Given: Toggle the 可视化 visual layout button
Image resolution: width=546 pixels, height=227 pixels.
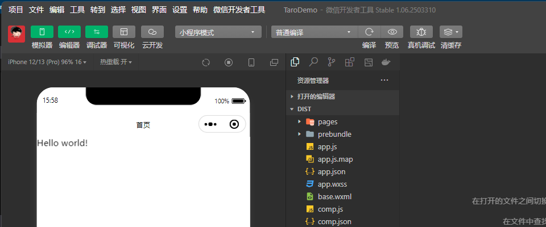Looking at the screenshot, I should click(124, 32).
